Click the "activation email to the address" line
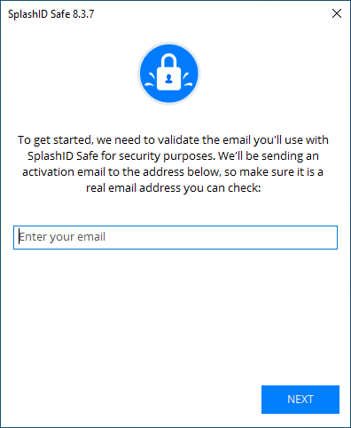351x428 pixels. tap(173, 172)
